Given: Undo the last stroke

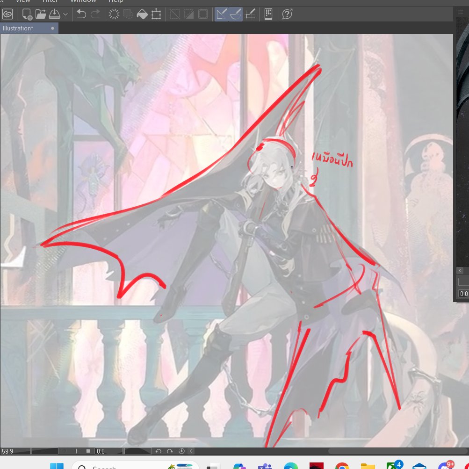Looking at the screenshot, I should tap(81, 14).
